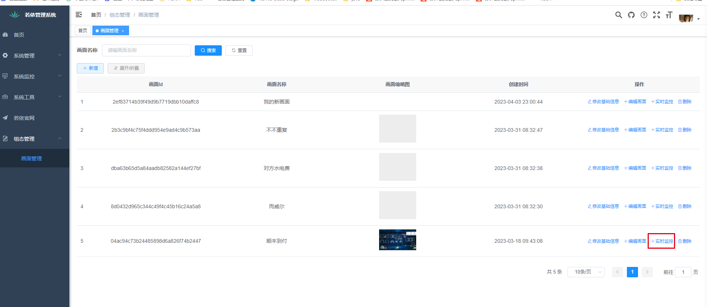The width and height of the screenshot is (707, 307).
Task: Toggle 展开/折叠 for table rows
Action: coord(126,68)
